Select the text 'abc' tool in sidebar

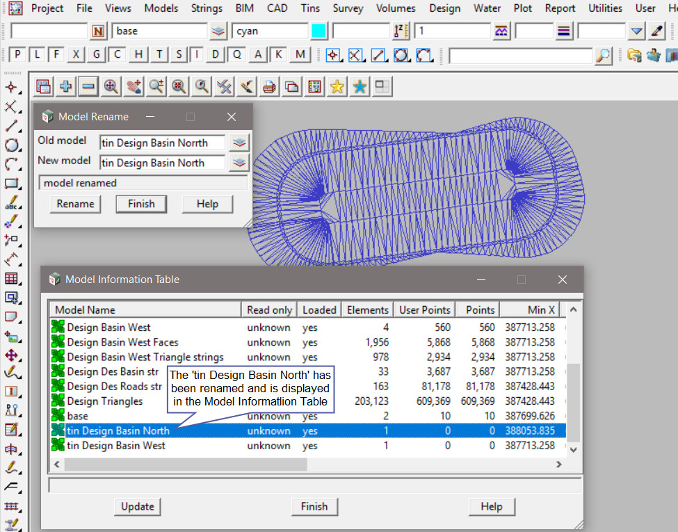point(11,203)
